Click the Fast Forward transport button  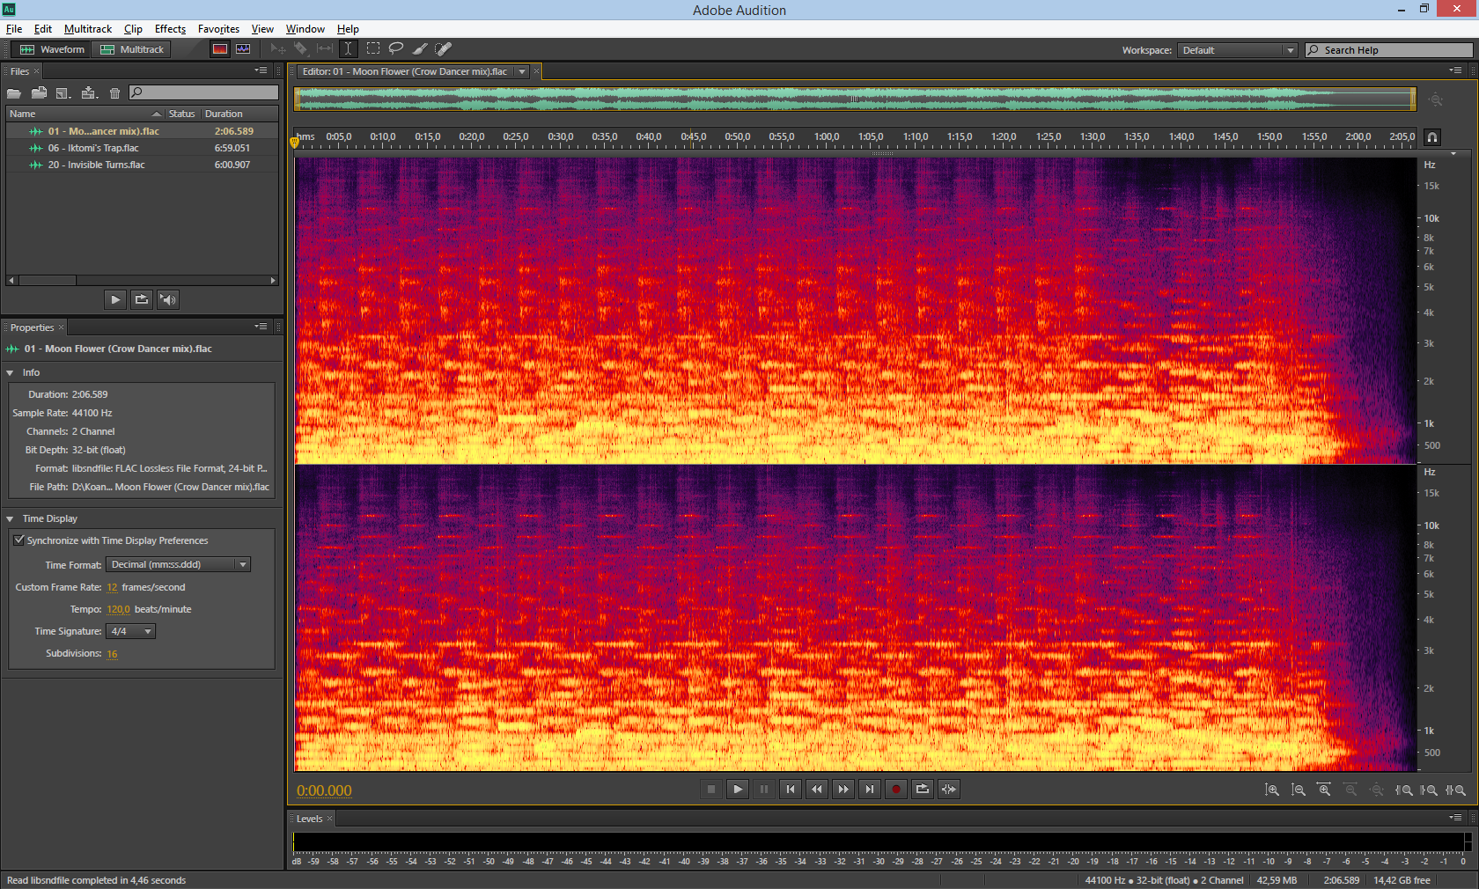coord(843,790)
